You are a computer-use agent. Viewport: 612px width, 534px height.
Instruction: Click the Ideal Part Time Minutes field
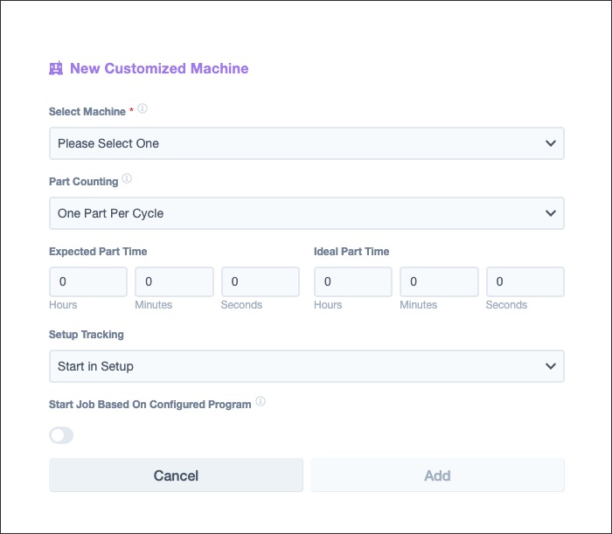tap(439, 281)
